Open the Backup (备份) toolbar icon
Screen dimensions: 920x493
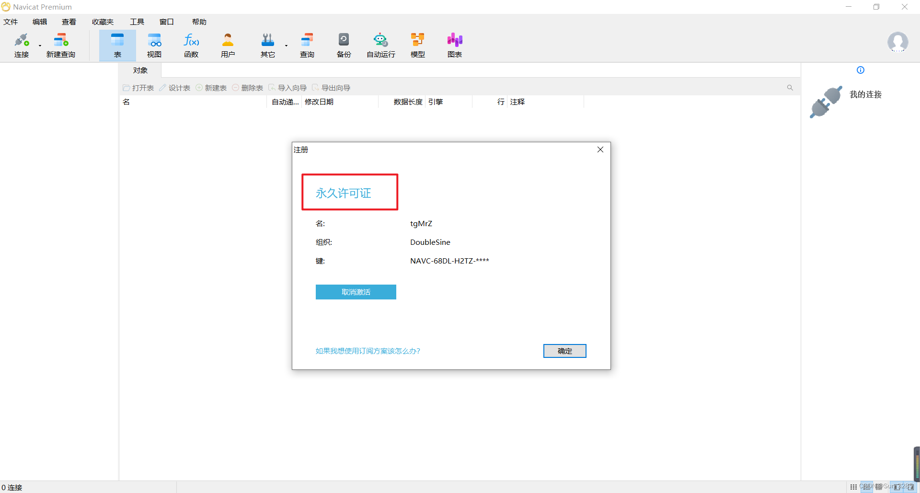tap(344, 46)
